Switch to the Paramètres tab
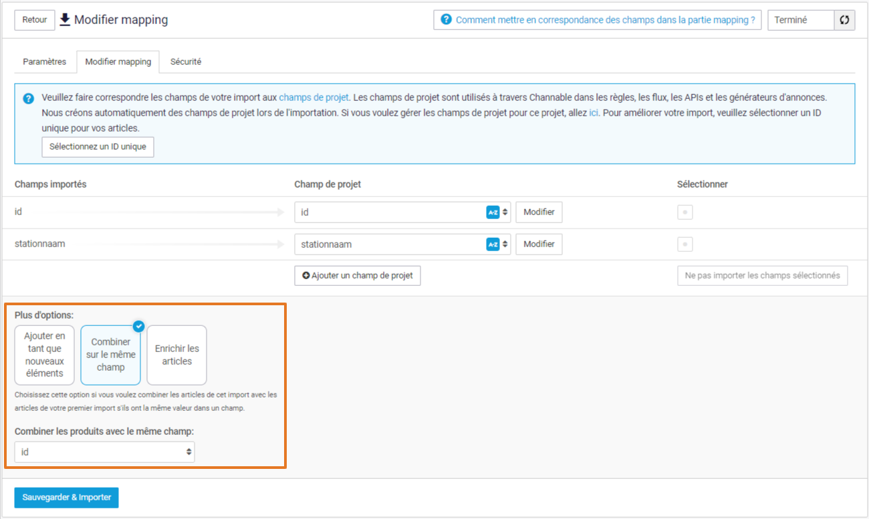The height and width of the screenshot is (519, 869). pos(45,61)
